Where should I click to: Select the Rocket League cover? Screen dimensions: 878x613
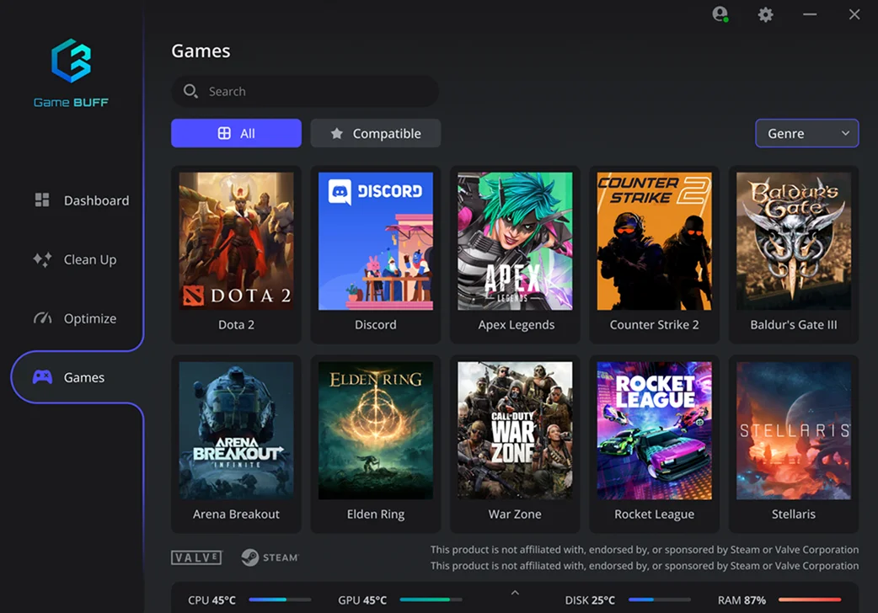coord(655,430)
